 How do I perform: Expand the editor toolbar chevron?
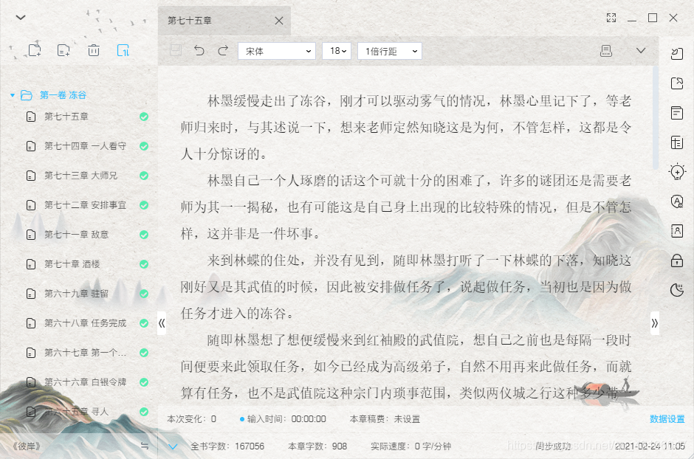tap(641, 50)
